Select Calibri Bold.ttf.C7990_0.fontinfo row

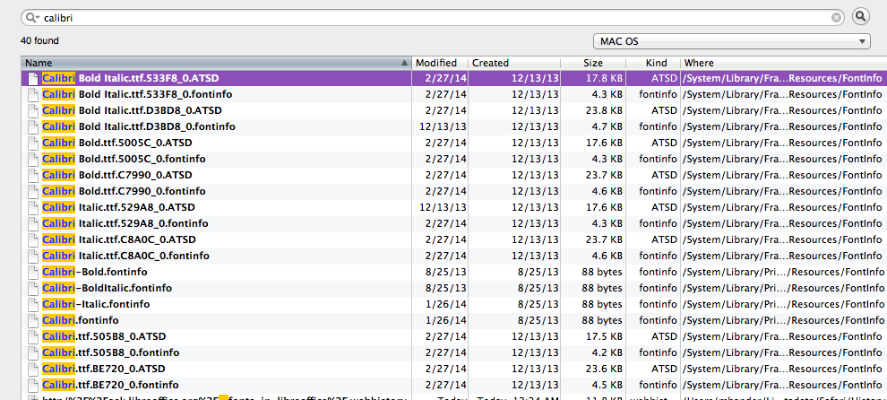(453, 191)
